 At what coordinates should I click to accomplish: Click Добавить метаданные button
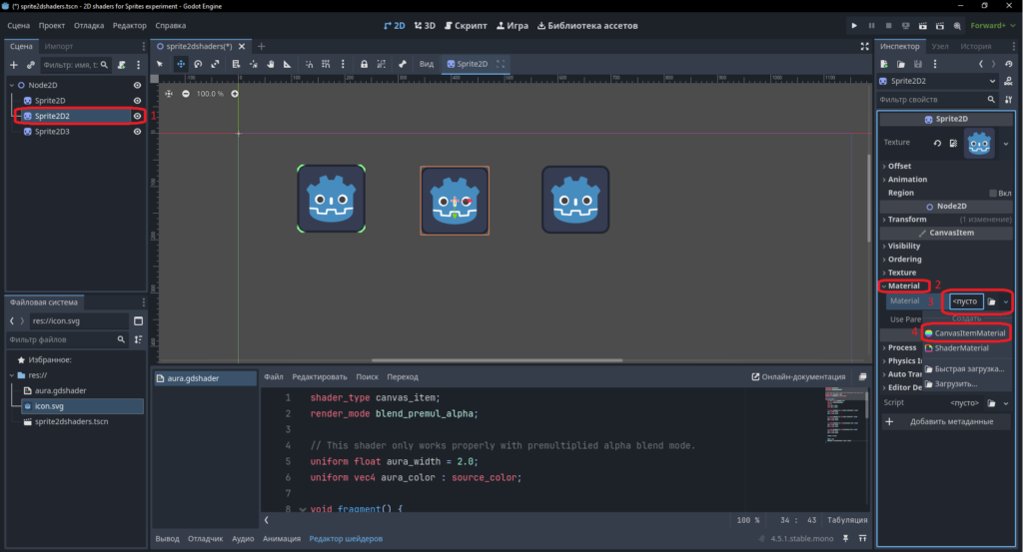[x=945, y=421]
